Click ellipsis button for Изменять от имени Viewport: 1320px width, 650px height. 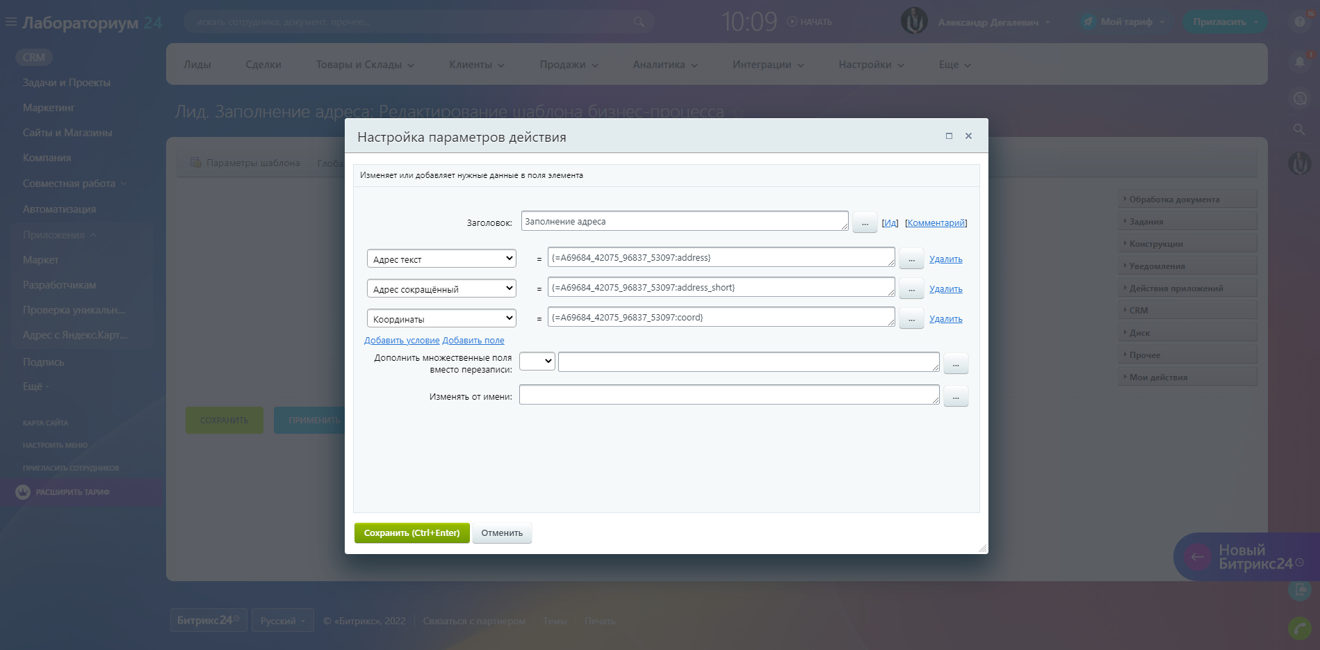[x=956, y=396]
